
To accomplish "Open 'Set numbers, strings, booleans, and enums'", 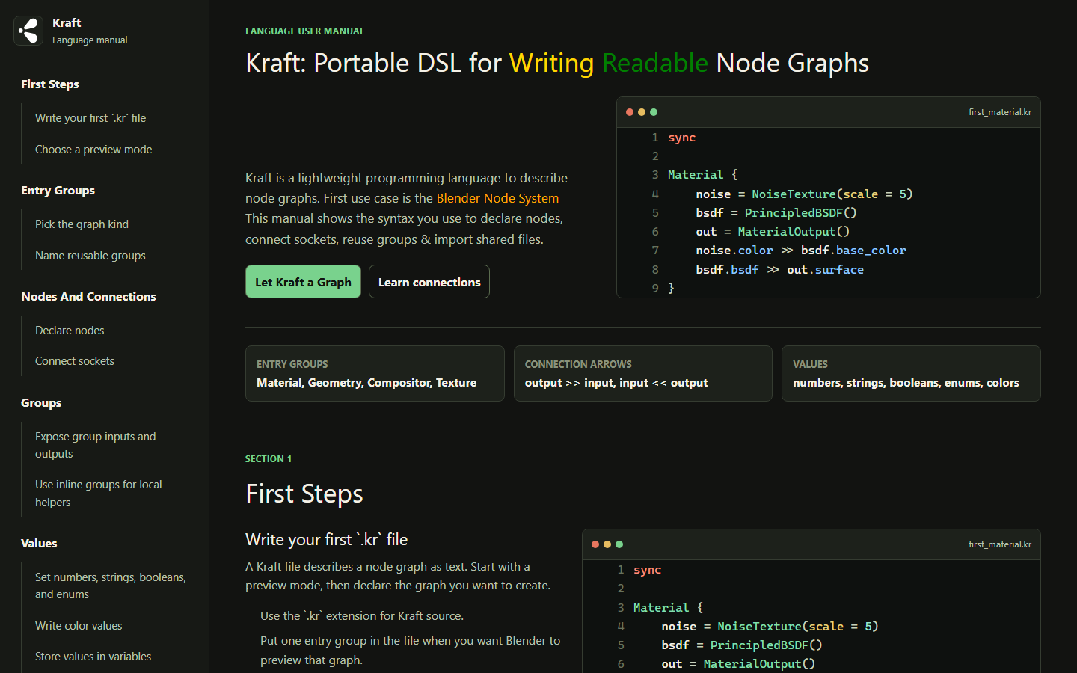I will coord(111,586).
